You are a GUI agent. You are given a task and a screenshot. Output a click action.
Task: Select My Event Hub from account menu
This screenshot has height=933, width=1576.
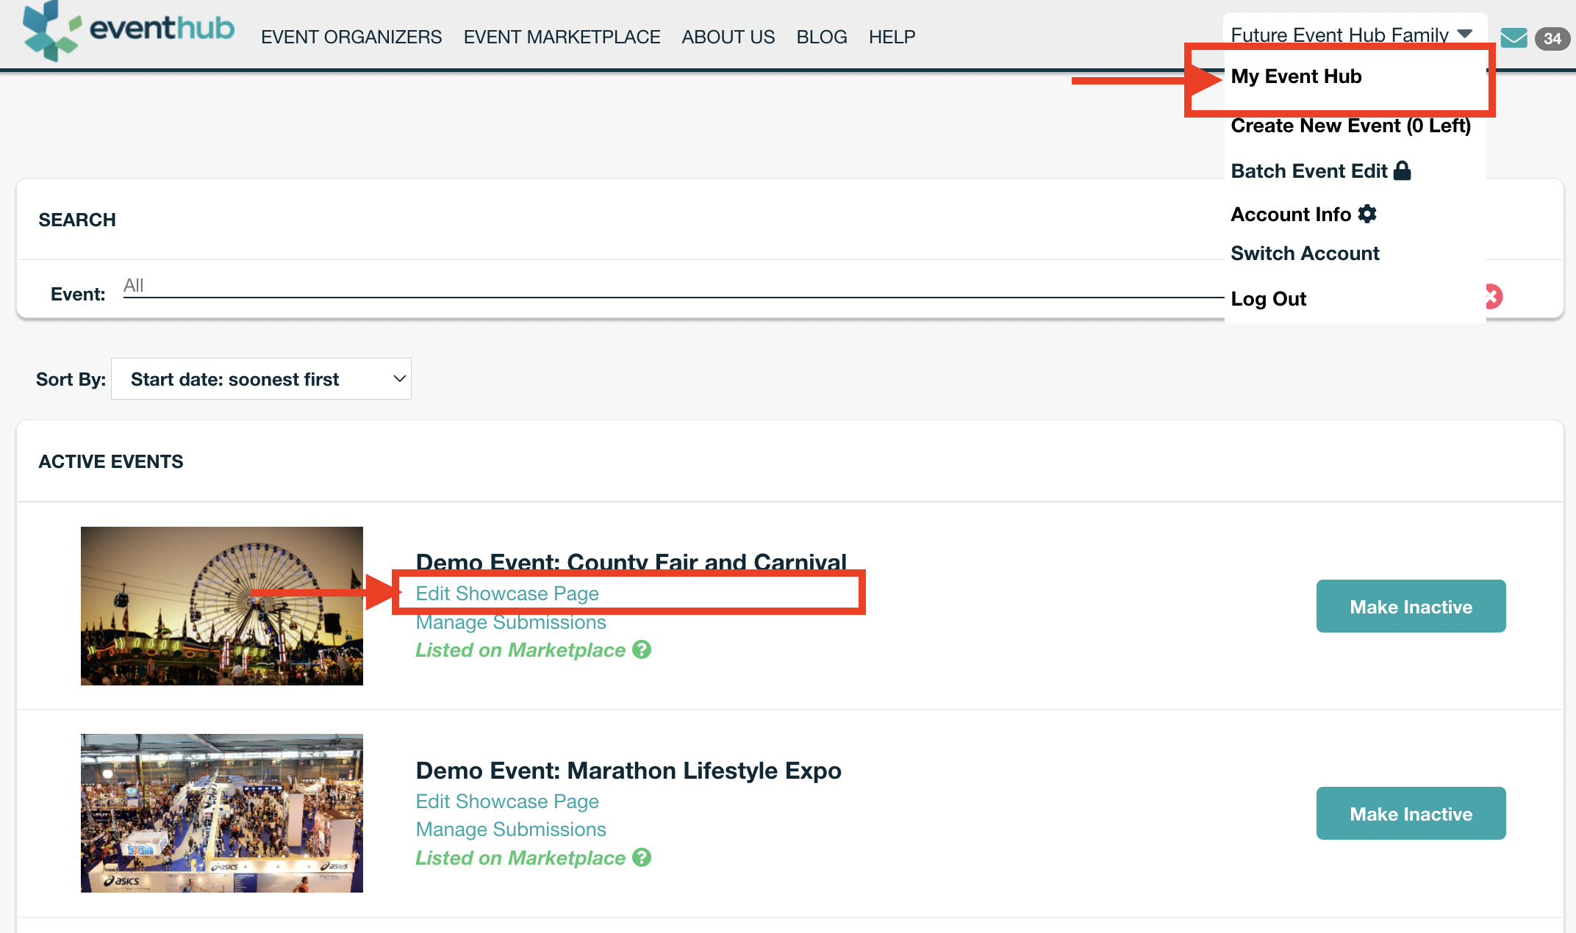pos(1297,76)
